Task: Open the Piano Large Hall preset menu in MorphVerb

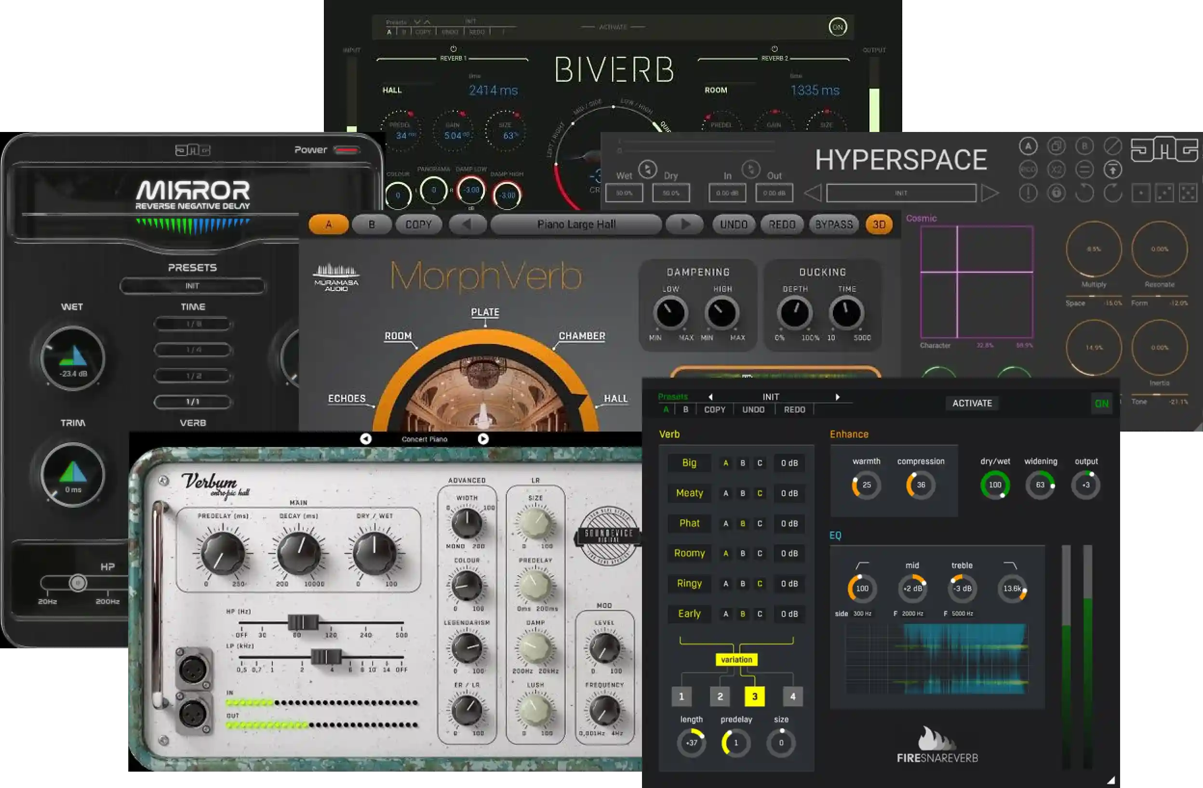Action: click(576, 225)
